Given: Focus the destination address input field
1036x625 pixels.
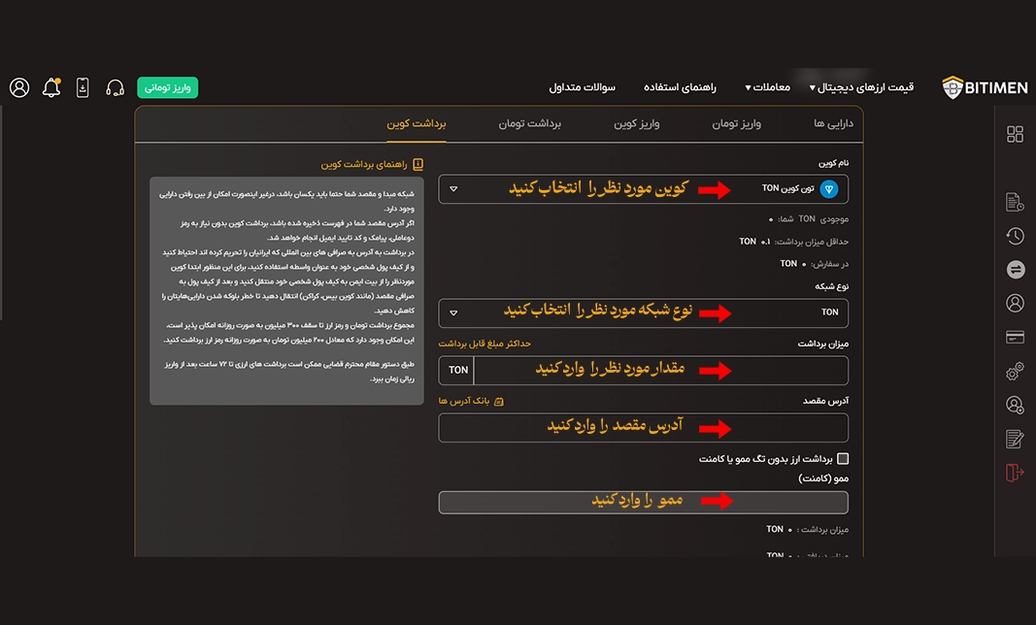Looking at the screenshot, I should pyautogui.click(x=643, y=427).
